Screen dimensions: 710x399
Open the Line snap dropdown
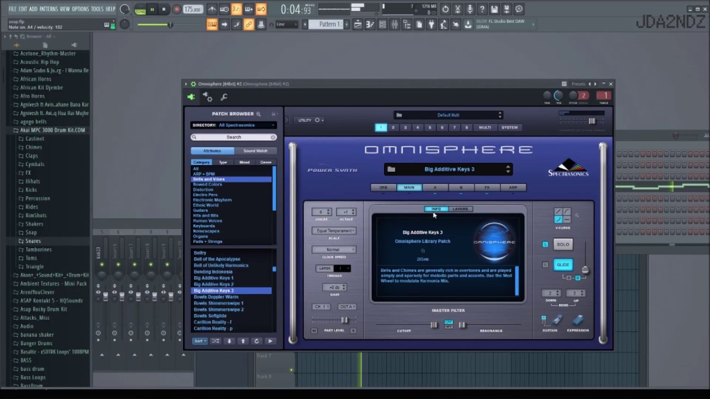(x=287, y=24)
